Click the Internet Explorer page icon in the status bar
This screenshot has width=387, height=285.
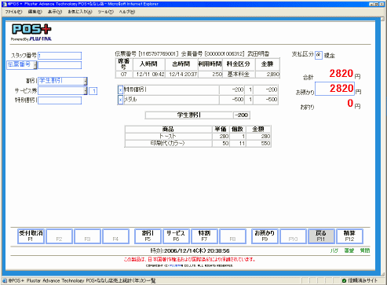(5, 280)
